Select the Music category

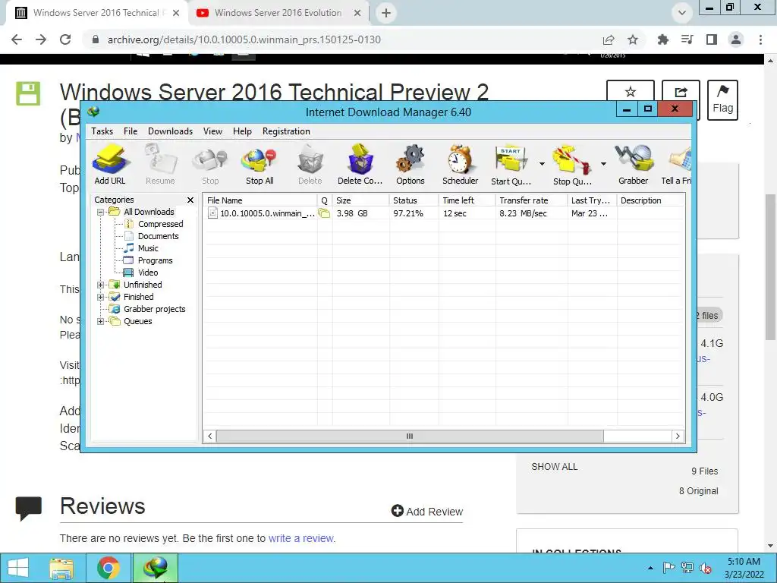click(148, 248)
